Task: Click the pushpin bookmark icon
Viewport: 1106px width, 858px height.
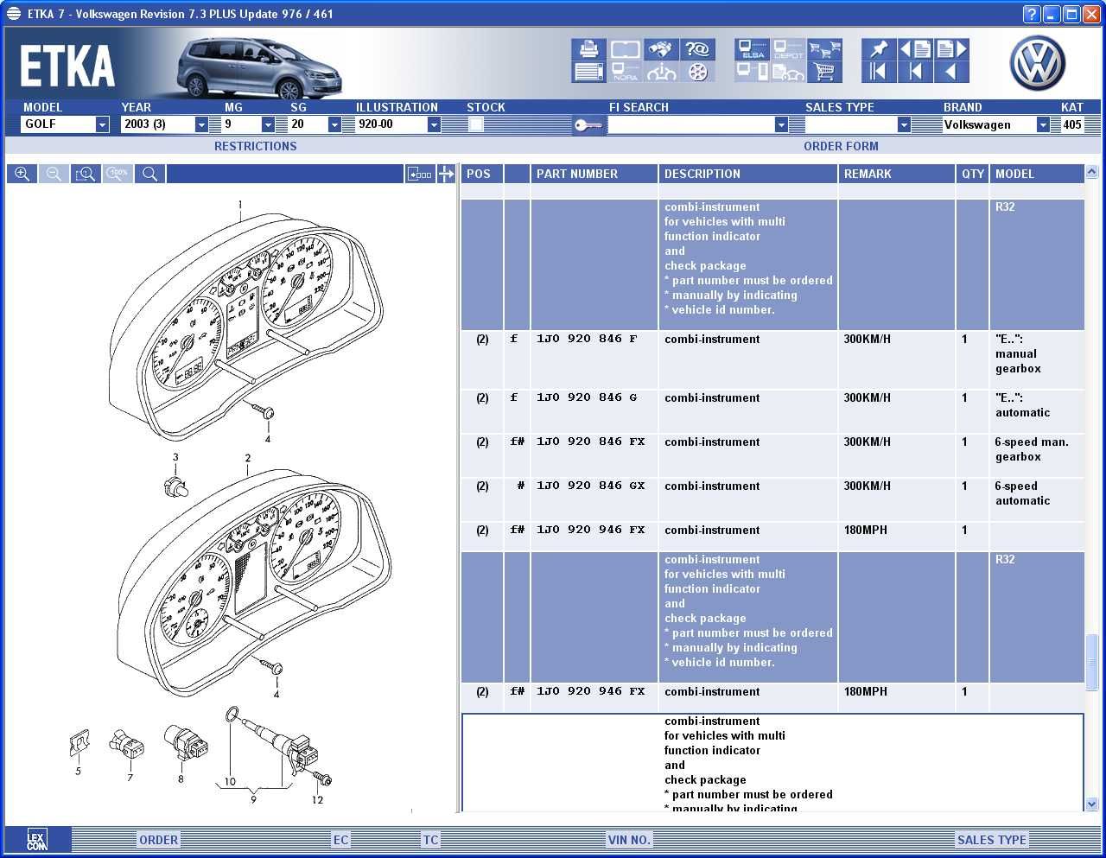Action: pos(879,49)
